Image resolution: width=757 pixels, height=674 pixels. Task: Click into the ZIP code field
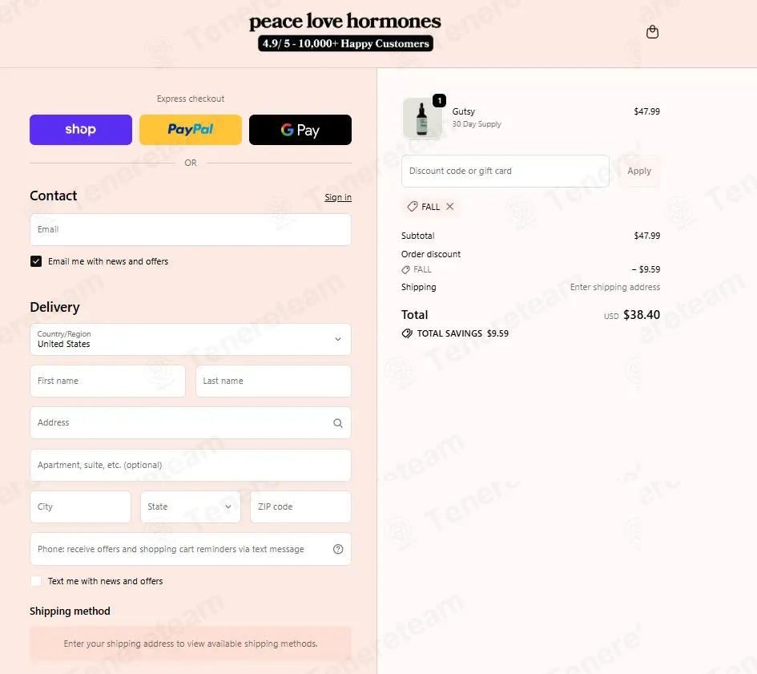(300, 507)
